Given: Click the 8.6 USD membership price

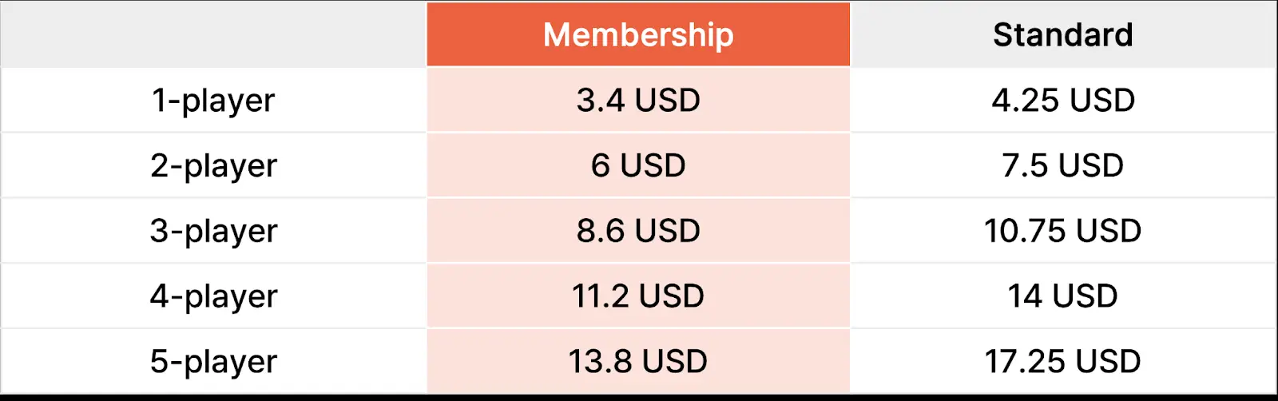Looking at the screenshot, I should point(638,232).
